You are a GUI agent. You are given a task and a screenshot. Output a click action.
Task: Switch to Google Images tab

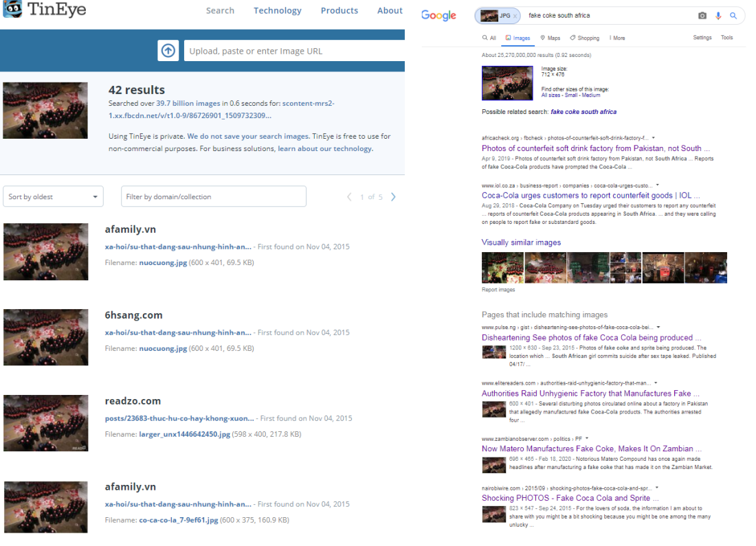518,38
